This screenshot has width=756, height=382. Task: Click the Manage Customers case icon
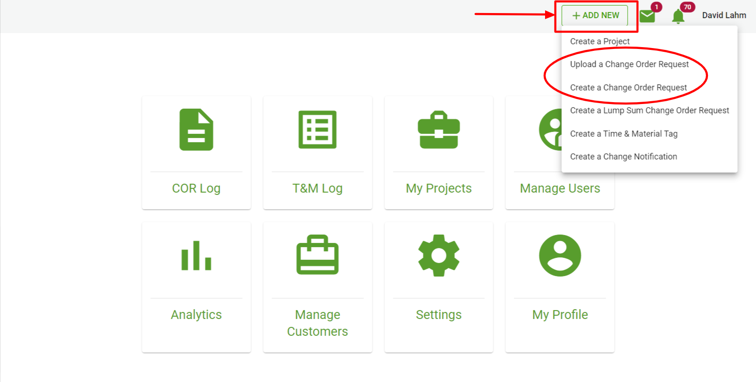pos(317,255)
